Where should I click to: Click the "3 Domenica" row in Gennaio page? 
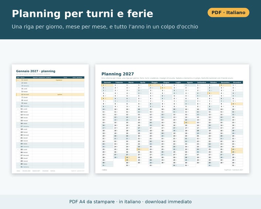(x=50, y=86)
